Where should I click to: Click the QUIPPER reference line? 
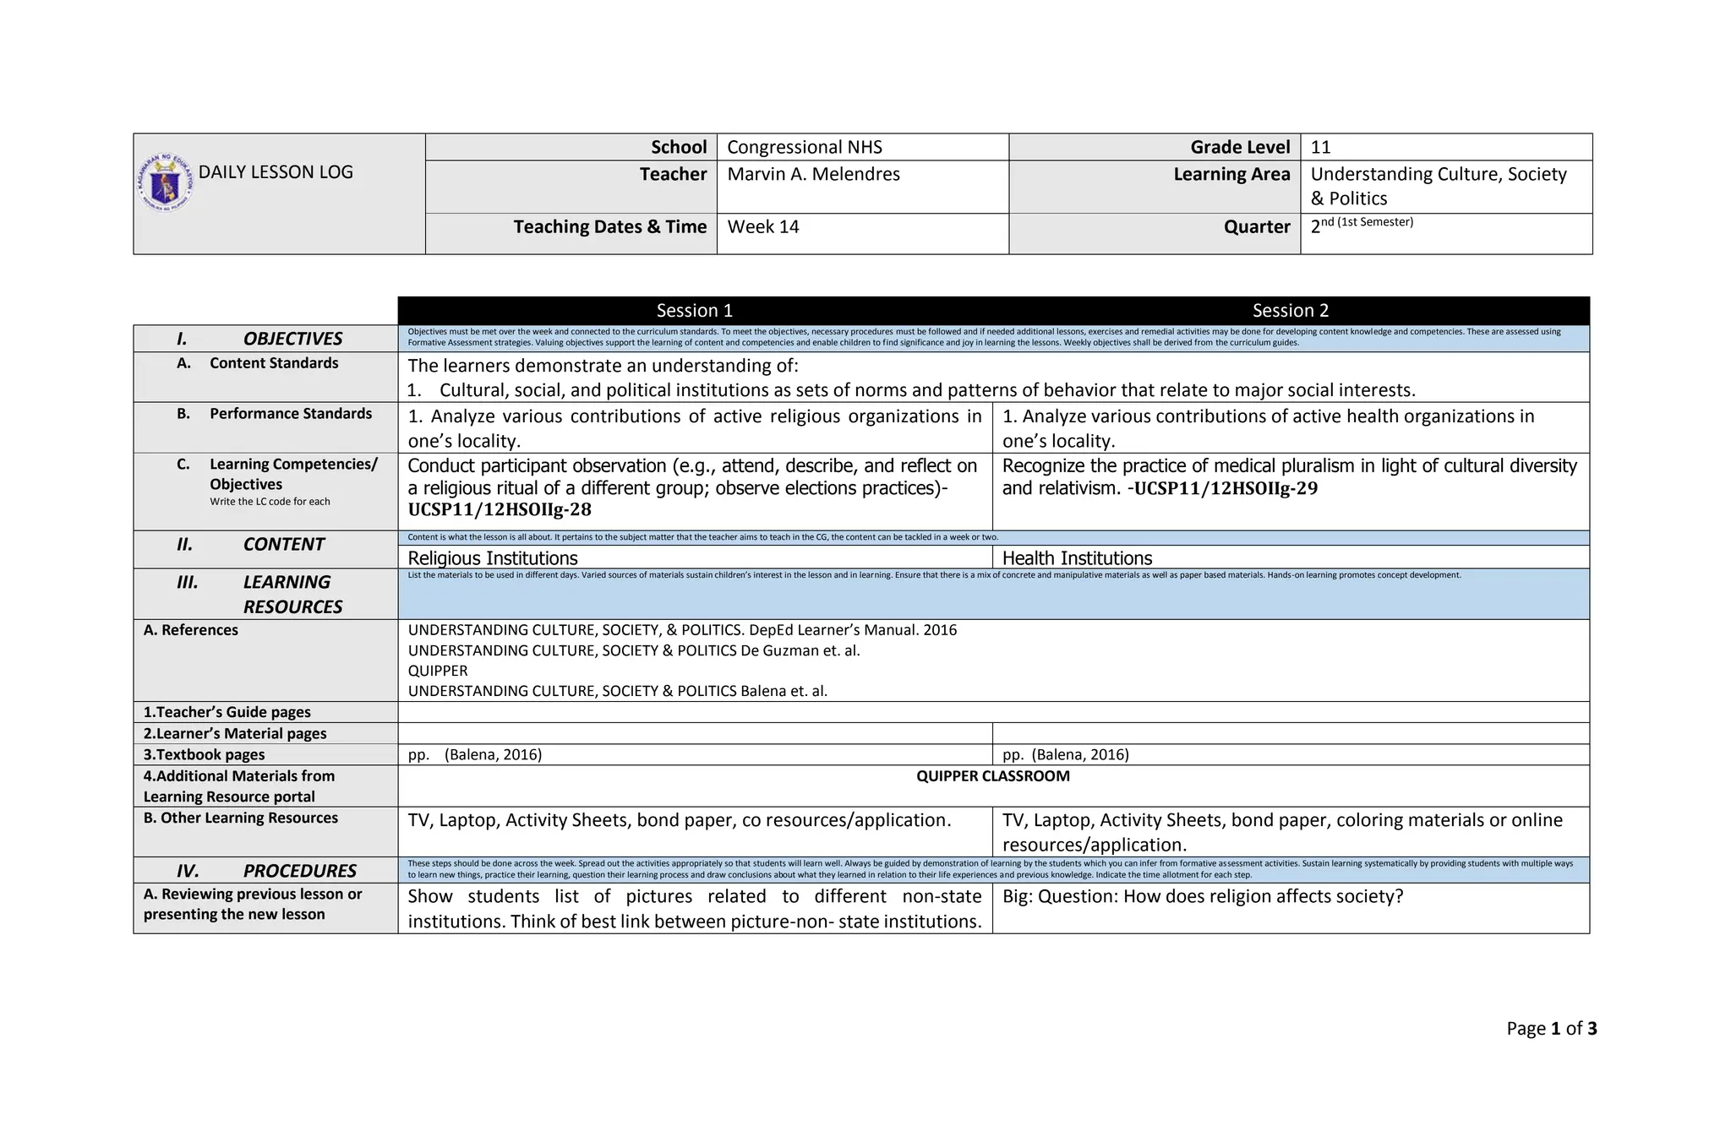coord(437,671)
